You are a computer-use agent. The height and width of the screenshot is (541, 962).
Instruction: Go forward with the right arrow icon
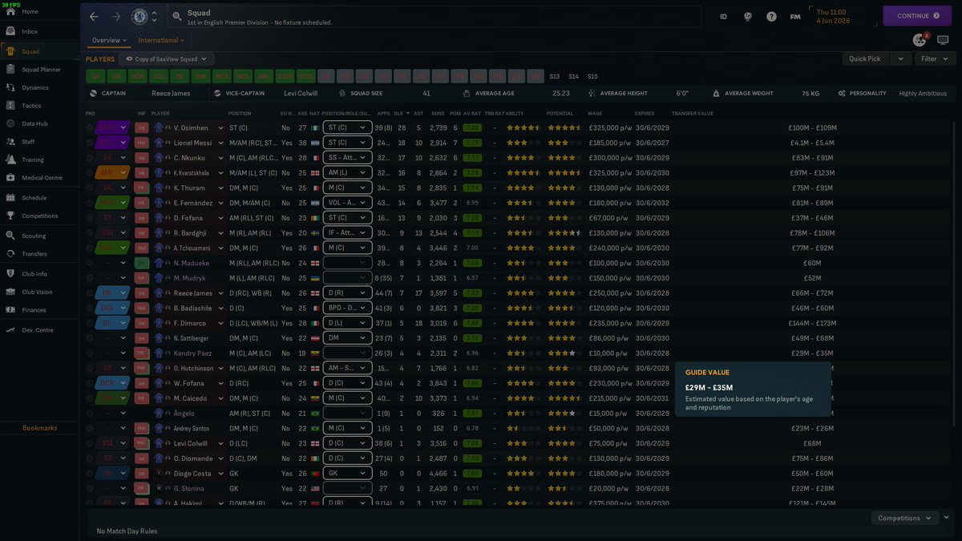pos(116,16)
